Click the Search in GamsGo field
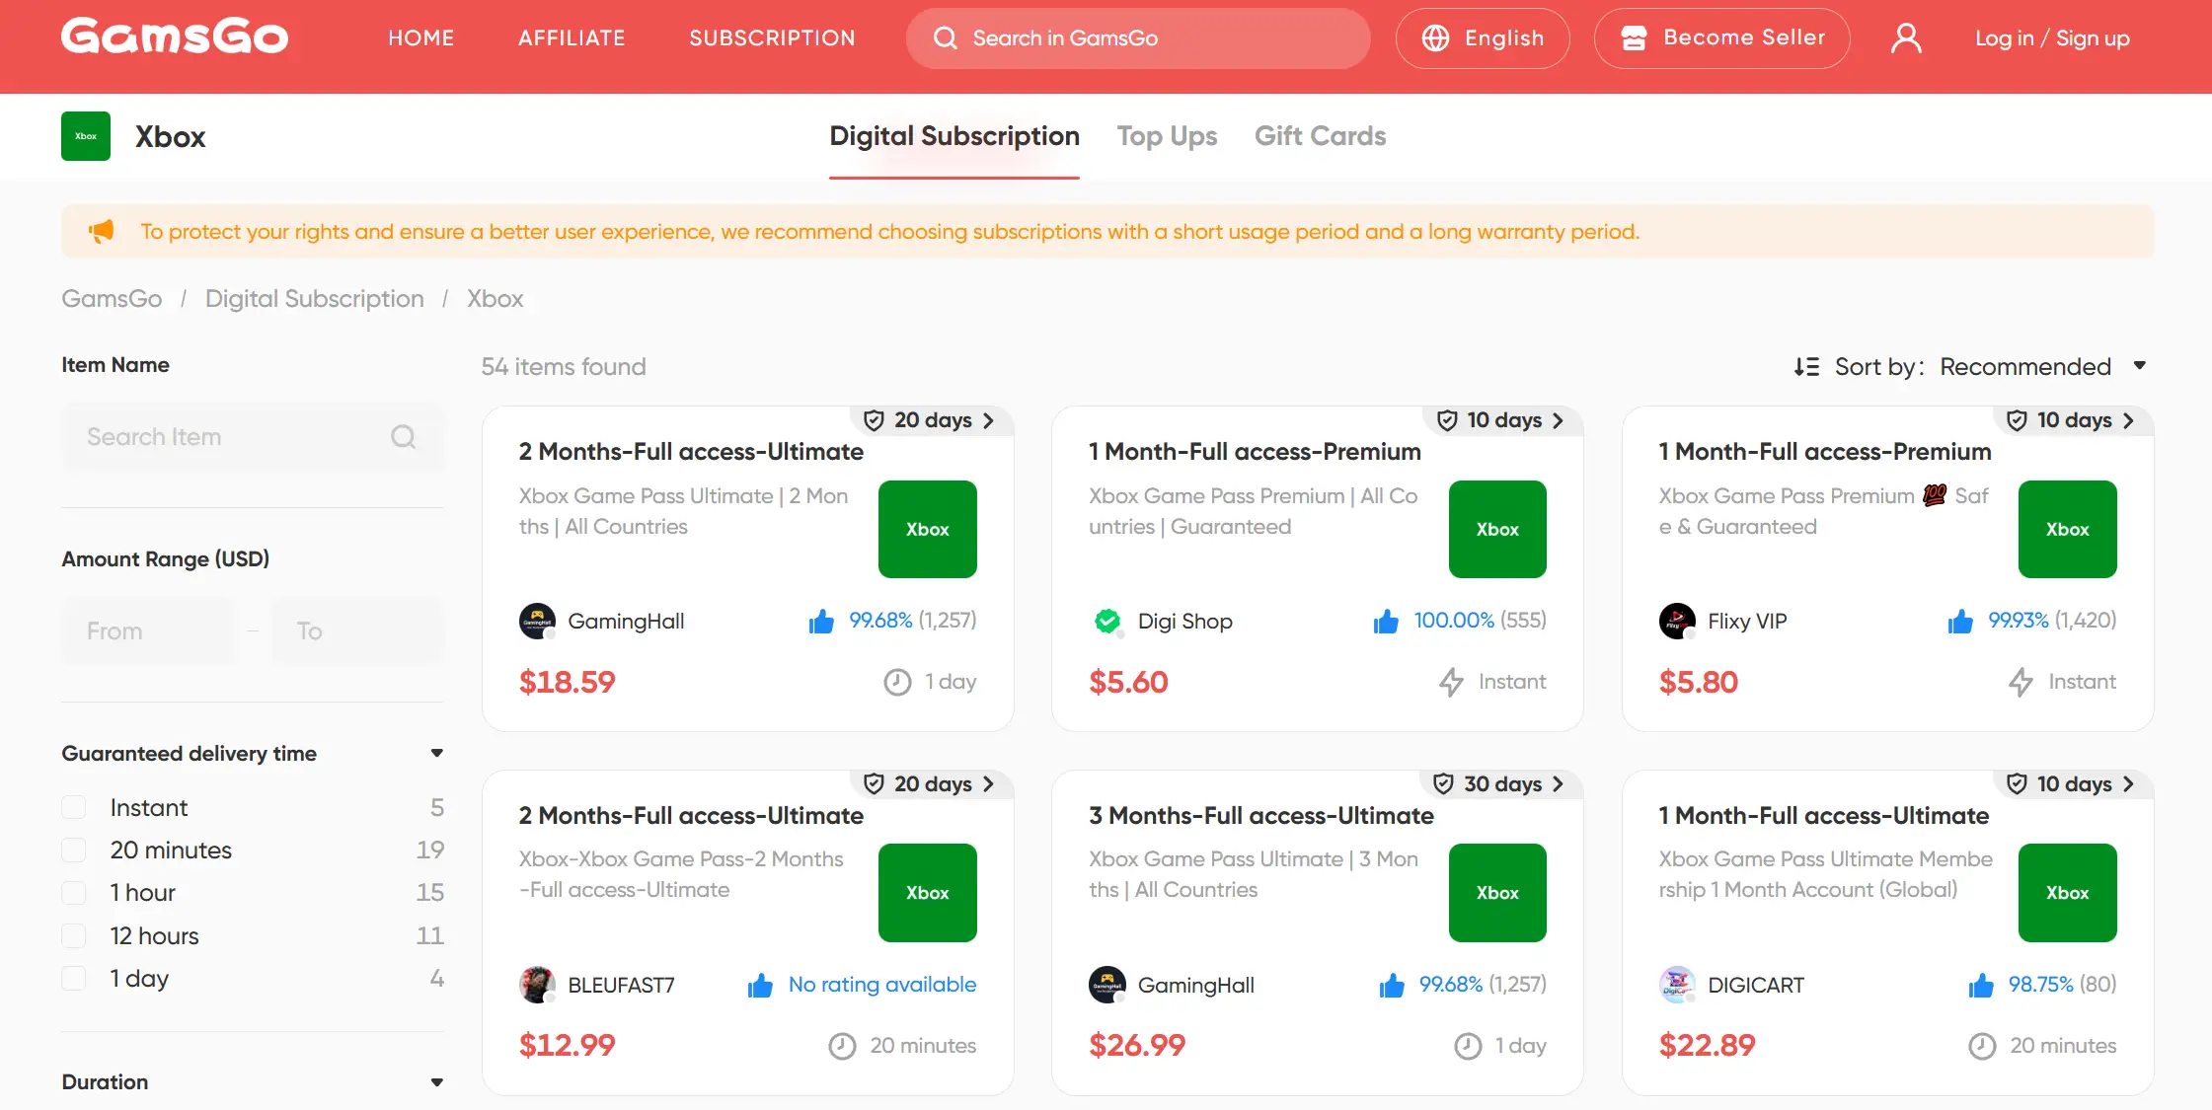2212x1110 pixels. click(x=1138, y=38)
